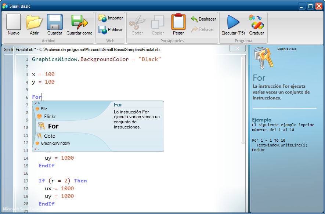This screenshot has width=325, height=214.
Task: Create a new program with Nuevo
Action: pos(13,24)
